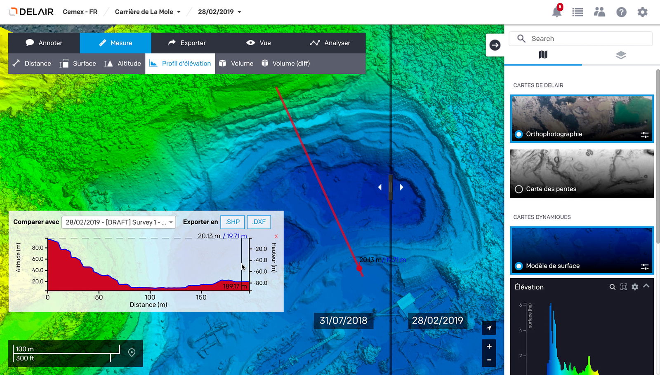Screen dimensions: 660x375
Task: Select the Surface measurement tool
Action: point(78,63)
